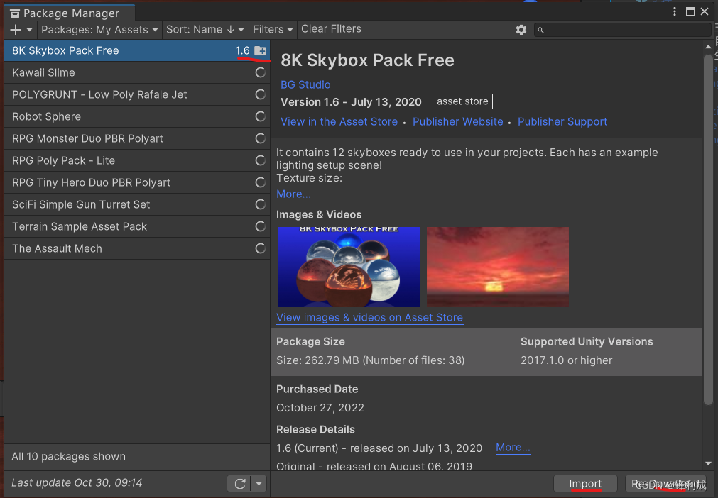Image resolution: width=718 pixels, height=498 pixels.
Task: Click status icon on POLYGRUNT row
Action: pyautogui.click(x=260, y=94)
